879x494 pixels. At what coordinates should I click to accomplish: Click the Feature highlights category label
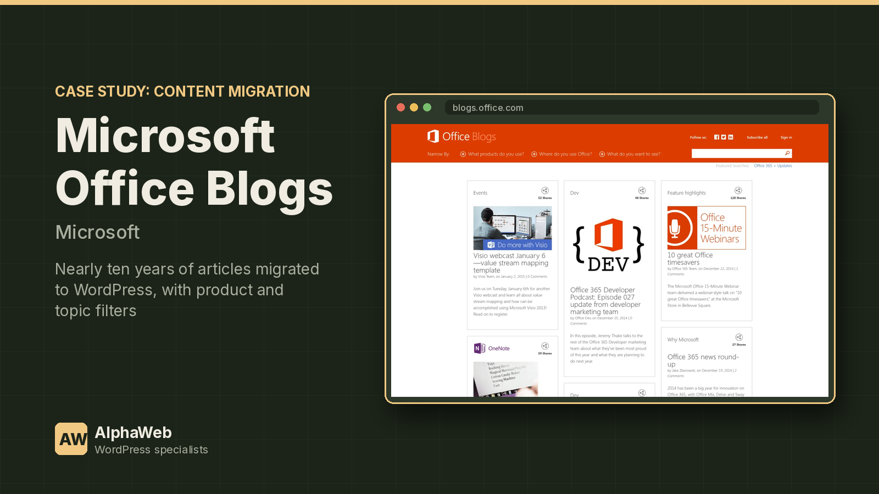click(686, 193)
